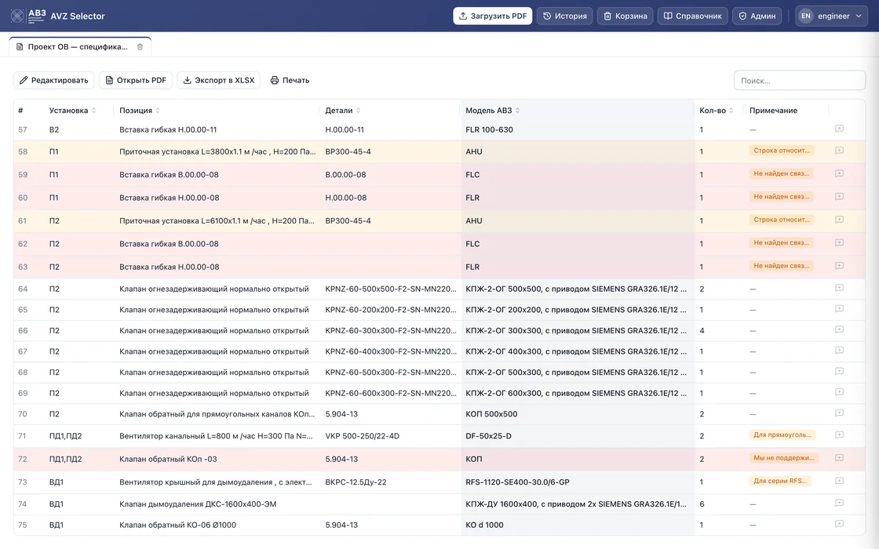Screen dimensions: 879x549
Task: Export the table with Экспорт в XLSX
Action: coord(219,80)
